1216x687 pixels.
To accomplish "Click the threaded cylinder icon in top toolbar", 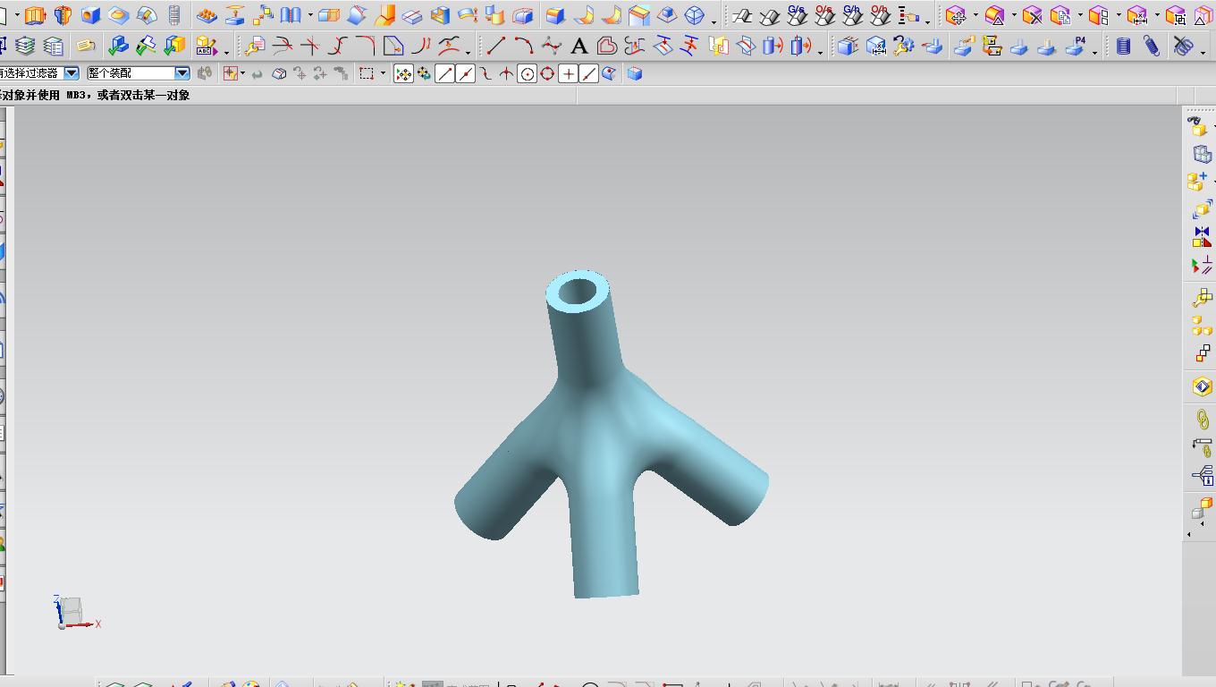I will [x=174, y=15].
